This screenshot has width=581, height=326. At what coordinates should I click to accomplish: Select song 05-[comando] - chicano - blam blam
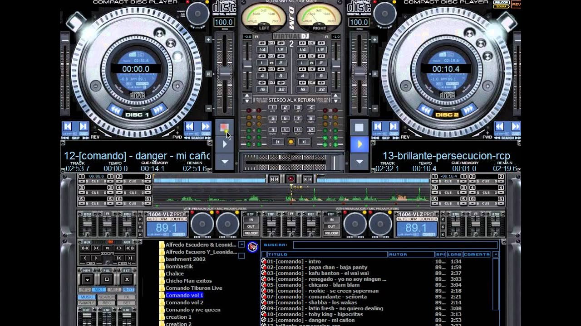pos(313,285)
